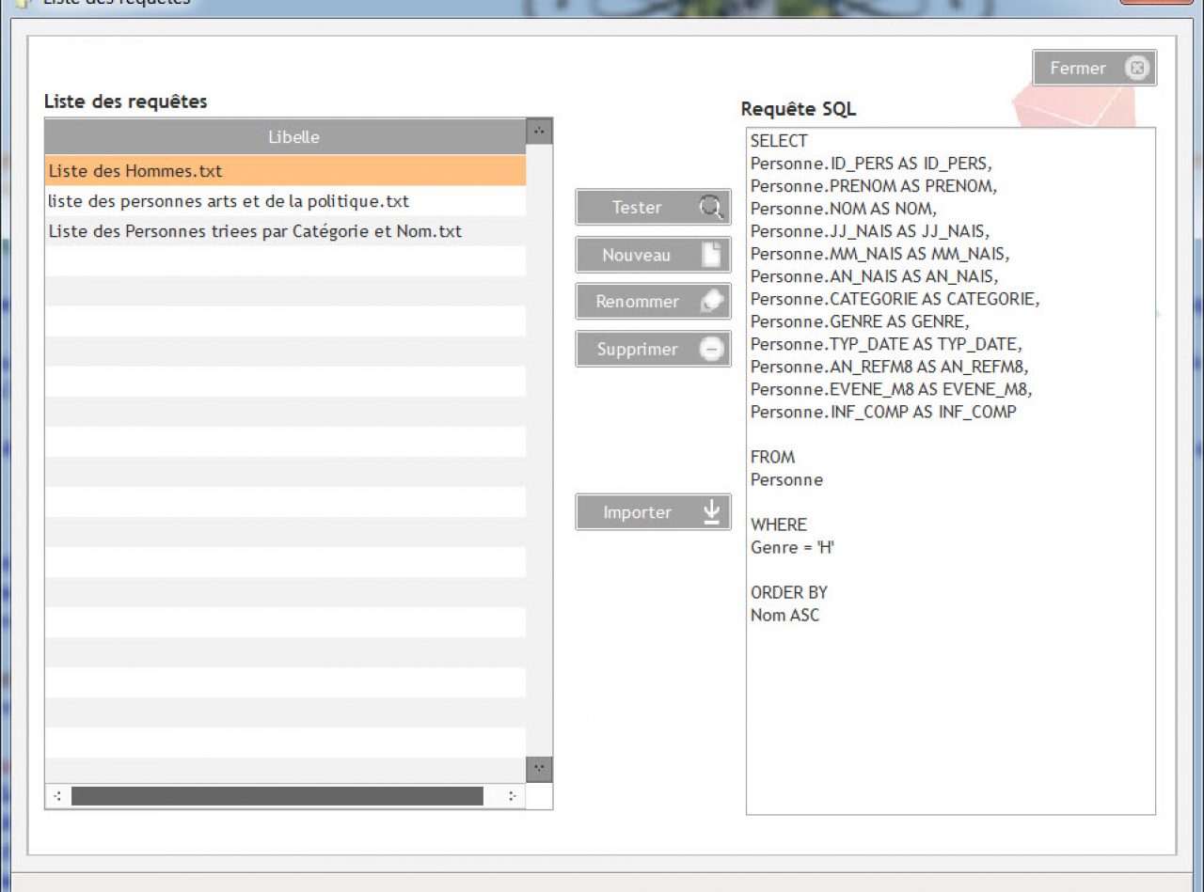Image resolution: width=1204 pixels, height=892 pixels.
Task: Click the download arrow icon on Importer
Action: 712,512
